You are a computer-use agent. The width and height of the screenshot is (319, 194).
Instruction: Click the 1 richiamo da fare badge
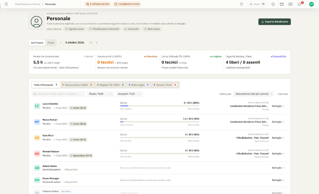tap(98, 4)
